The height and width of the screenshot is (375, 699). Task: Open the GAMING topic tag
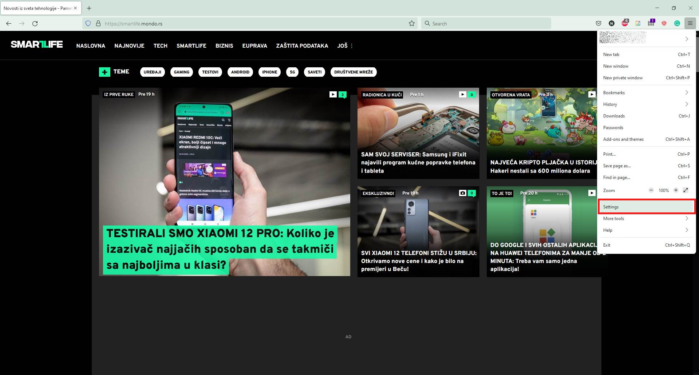coord(181,72)
